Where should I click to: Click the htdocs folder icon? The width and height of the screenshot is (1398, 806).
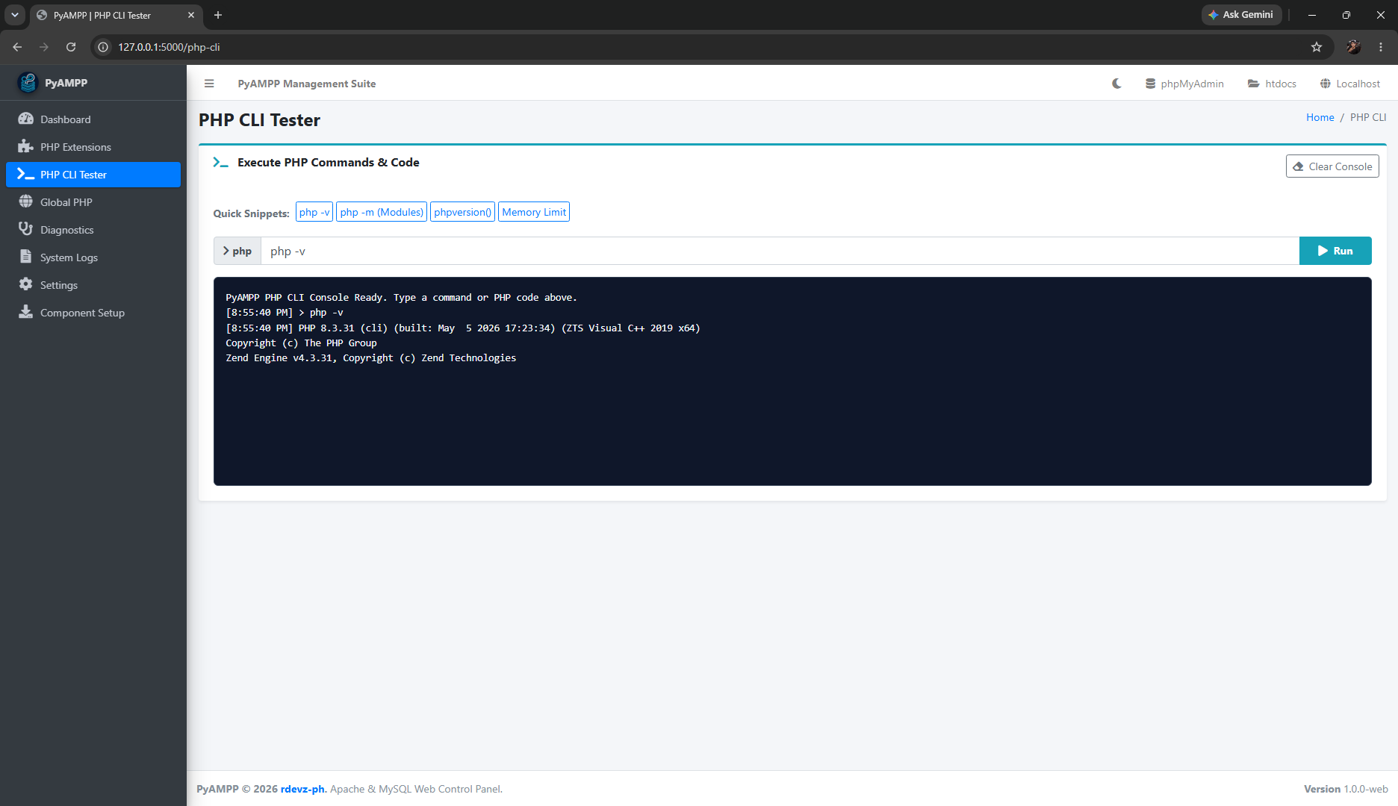tap(1254, 84)
